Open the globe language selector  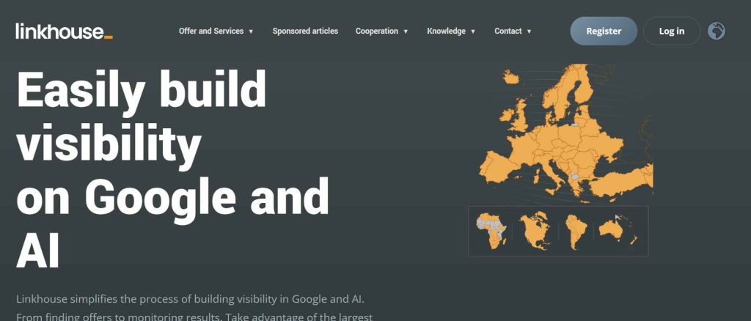tap(717, 31)
